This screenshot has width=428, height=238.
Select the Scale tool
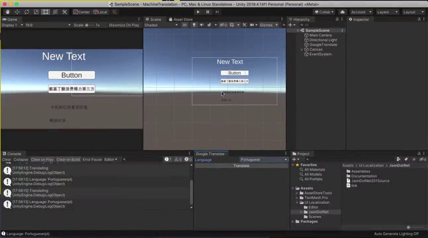coord(36,12)
